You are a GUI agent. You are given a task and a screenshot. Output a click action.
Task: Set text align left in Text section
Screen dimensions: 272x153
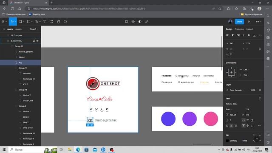coord(227,126)
